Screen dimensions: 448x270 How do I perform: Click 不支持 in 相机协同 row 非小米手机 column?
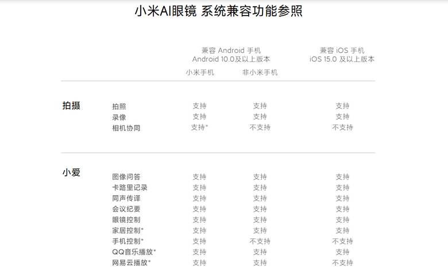point(260,128)
